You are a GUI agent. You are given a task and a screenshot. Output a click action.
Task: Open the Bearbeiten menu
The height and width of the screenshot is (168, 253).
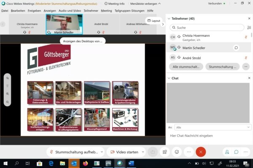18,11
